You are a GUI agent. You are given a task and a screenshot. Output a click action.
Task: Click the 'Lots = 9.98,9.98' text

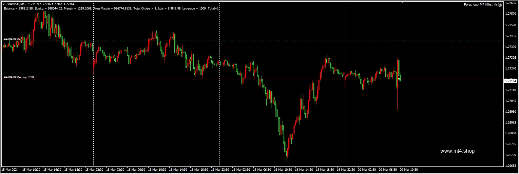point(169,9)
